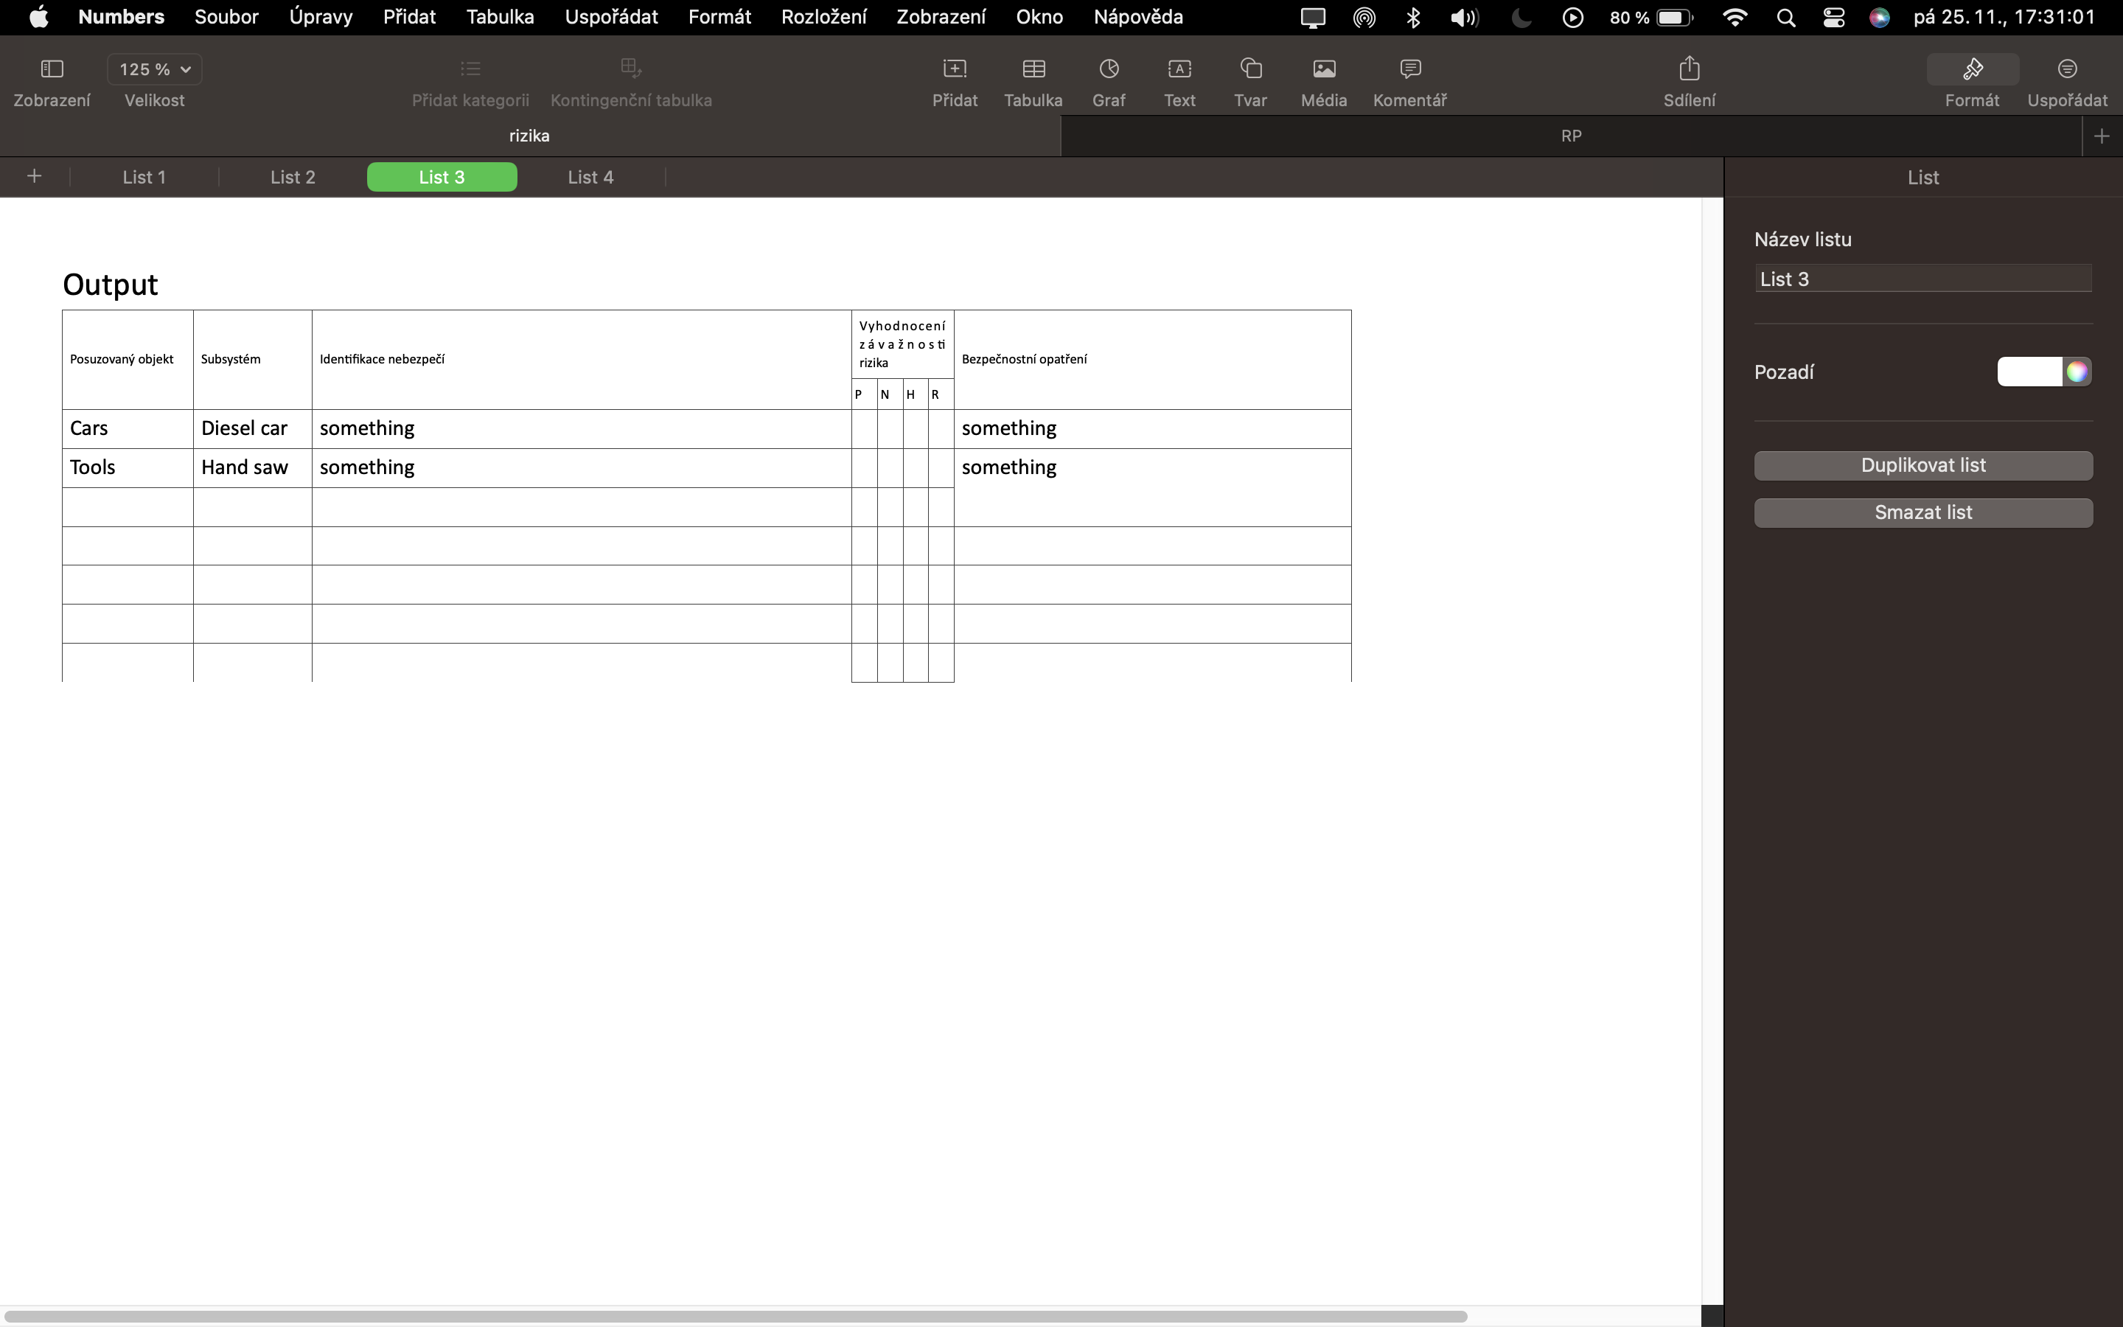Image resolution: width=2123 pixels, height=1327 pixels.
Task: Click the Duplikovat list button
Action: 1923,465
